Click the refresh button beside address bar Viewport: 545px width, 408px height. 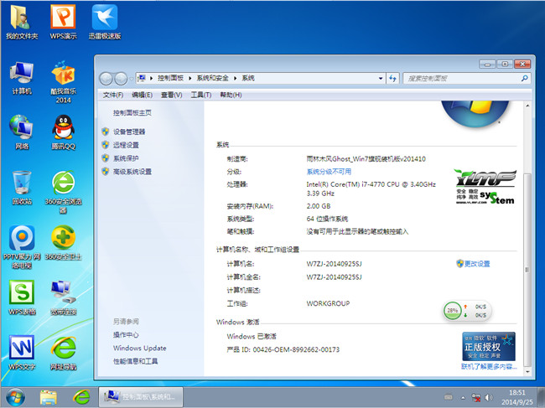392,79
